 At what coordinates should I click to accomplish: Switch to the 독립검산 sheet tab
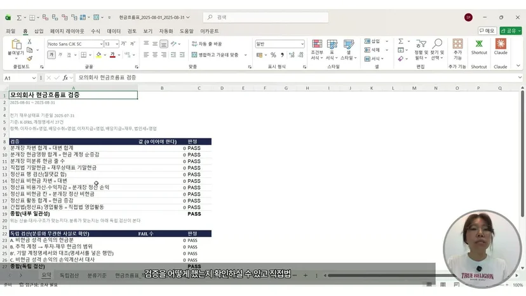[69, 276]
